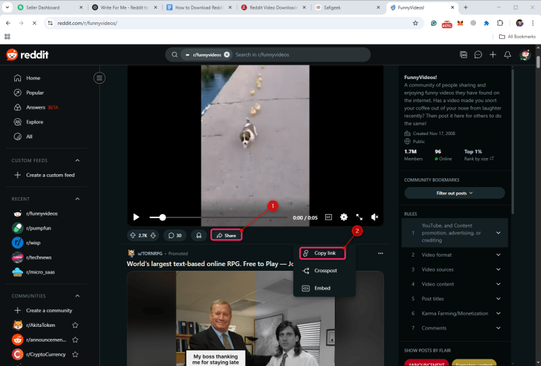Play the dog video
541x366 pixels.
[137, 217]
